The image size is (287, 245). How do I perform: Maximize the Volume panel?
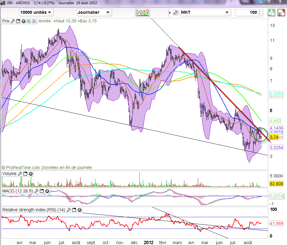(25, 174)
